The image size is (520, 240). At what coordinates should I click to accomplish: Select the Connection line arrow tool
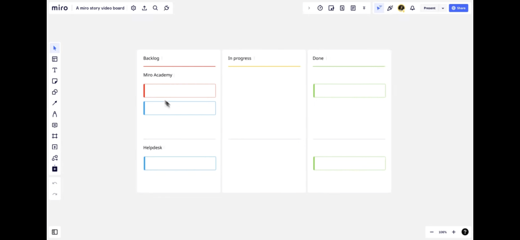click(x=55, y=103)
